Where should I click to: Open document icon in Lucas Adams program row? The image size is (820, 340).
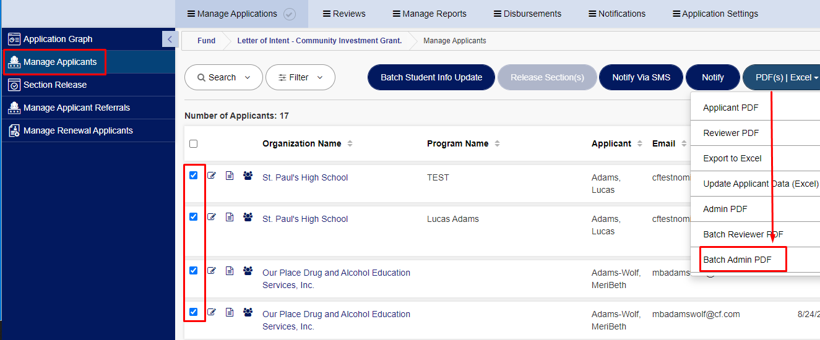230,217
